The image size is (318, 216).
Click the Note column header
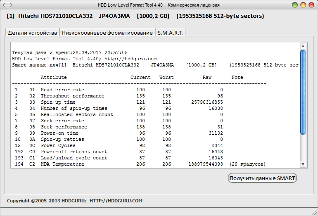click(237, 77)
